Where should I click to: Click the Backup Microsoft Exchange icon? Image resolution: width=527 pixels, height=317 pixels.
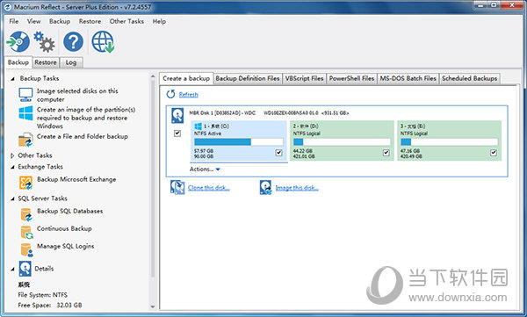25,183
